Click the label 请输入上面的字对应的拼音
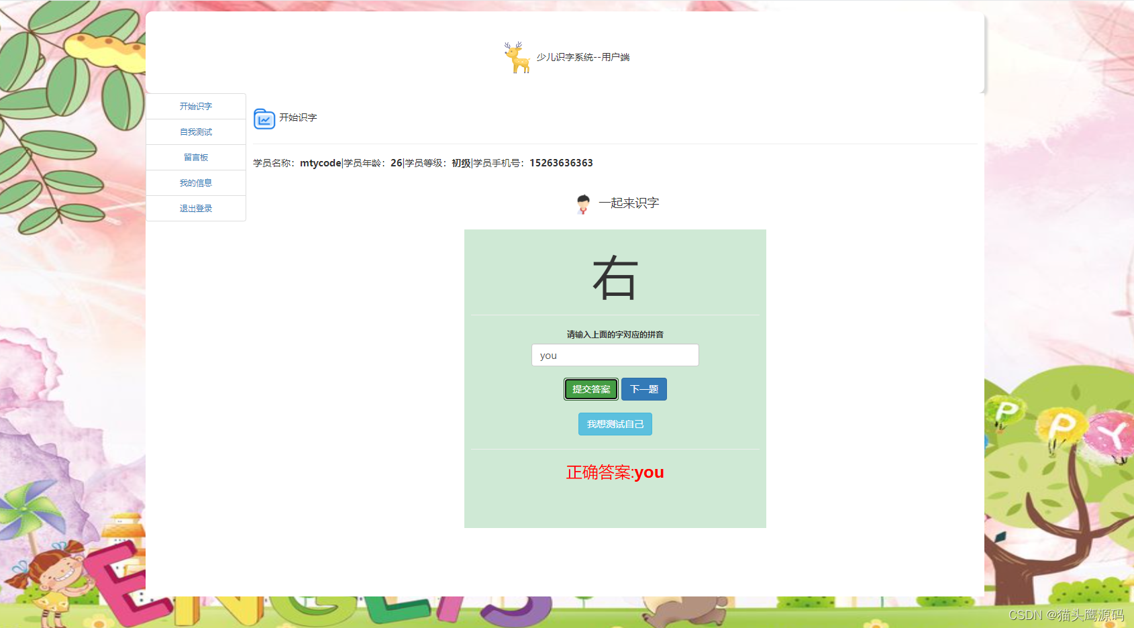The width and height of the screenshot is (1134, 628). (x=615, y=335)
